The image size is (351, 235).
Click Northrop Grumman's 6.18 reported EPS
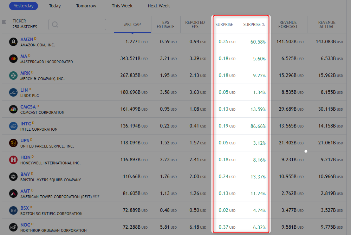click(198, 227)
